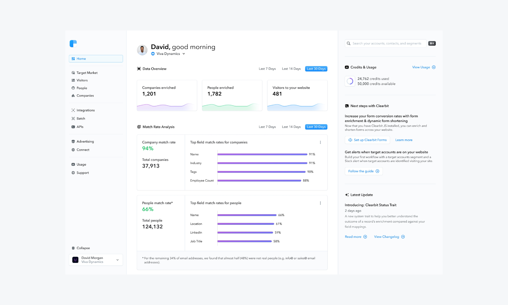Image resolution: width=508 pixels, height=305 pixels.
Task: Click the Latest Update sparkle icon
Action: pos(347,195)
